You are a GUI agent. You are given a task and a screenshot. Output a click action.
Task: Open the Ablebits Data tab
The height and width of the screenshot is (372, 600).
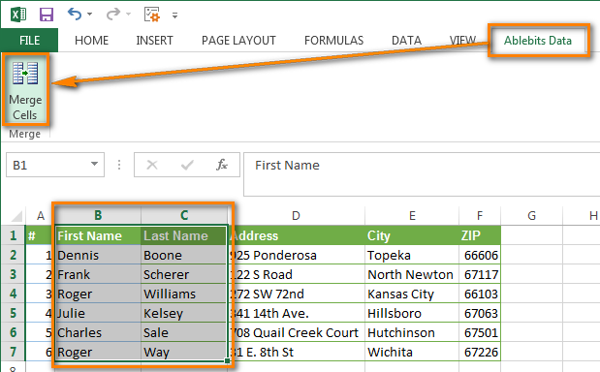(538, 40)
